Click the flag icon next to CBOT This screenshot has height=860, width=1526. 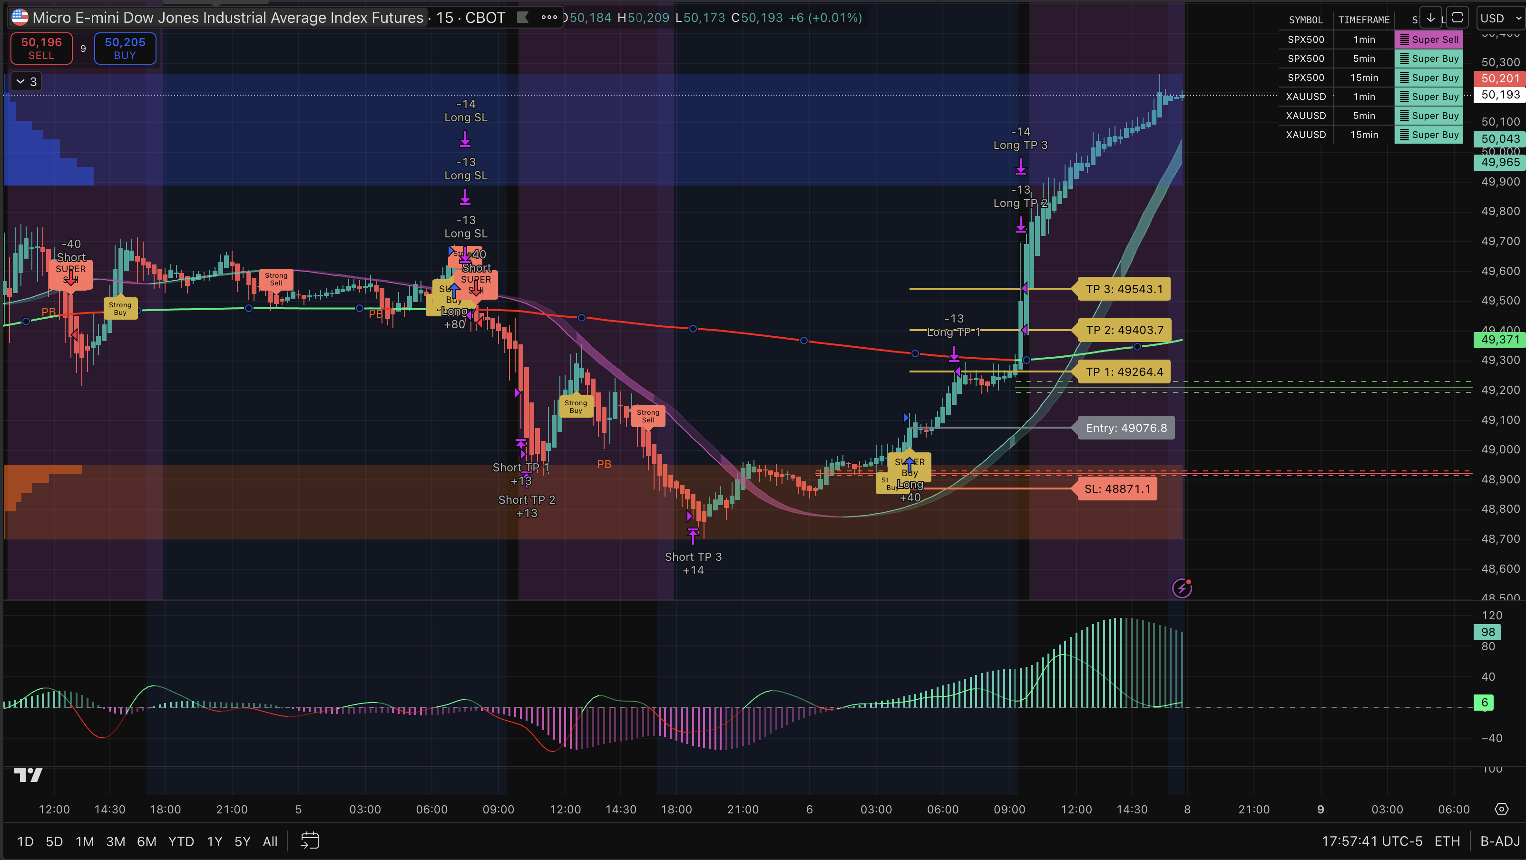522,17
